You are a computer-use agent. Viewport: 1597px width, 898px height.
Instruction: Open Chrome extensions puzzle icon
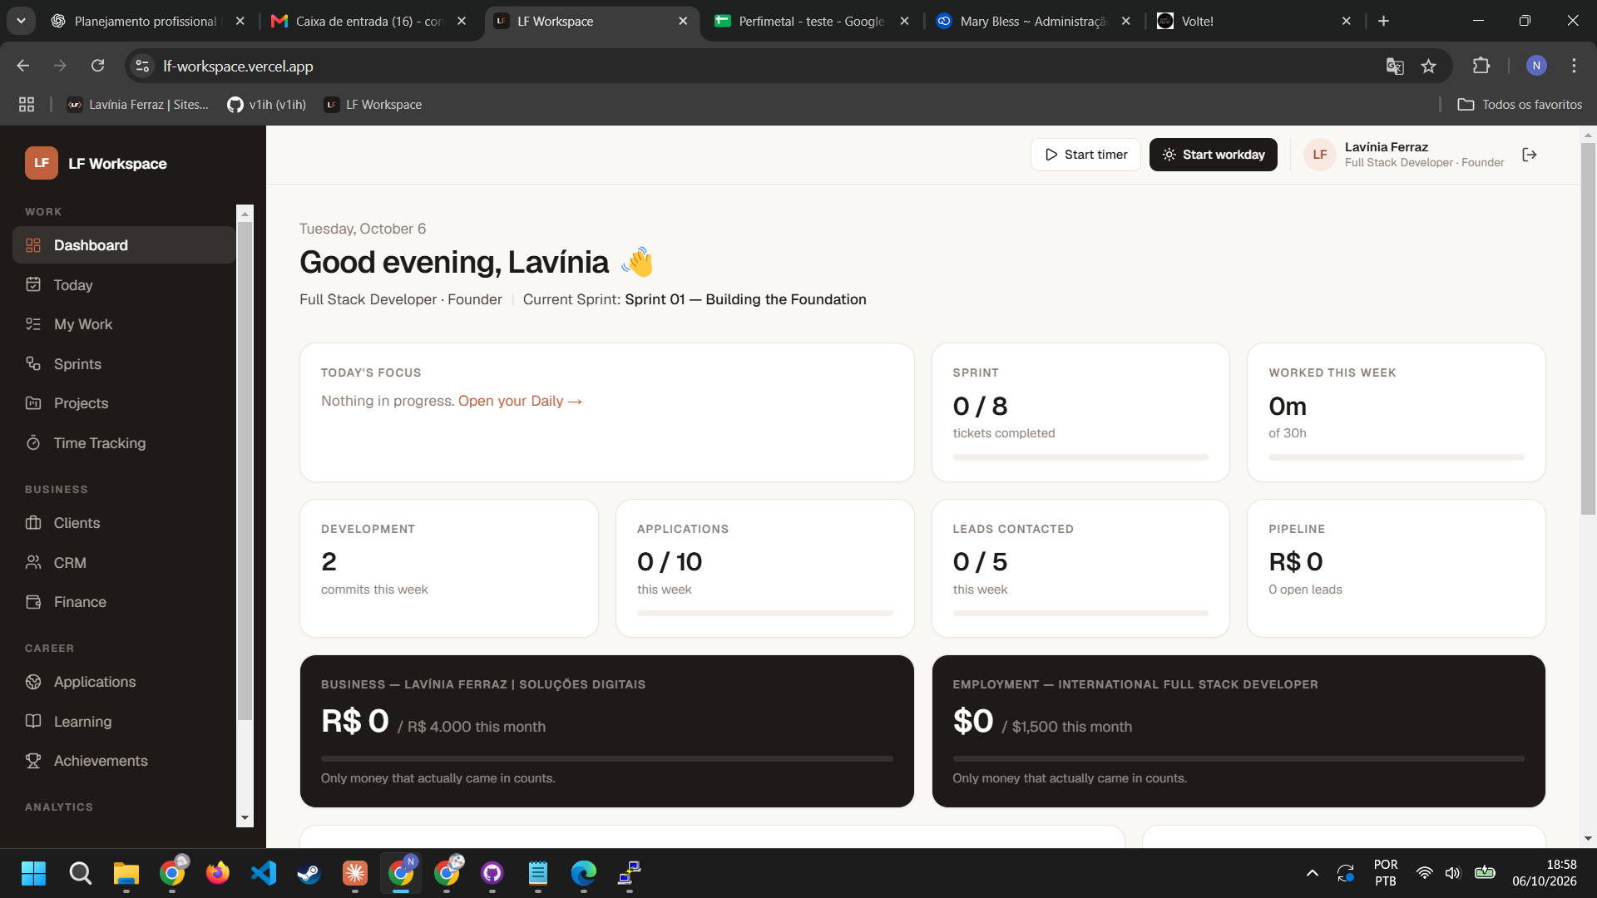[1481, 66]
